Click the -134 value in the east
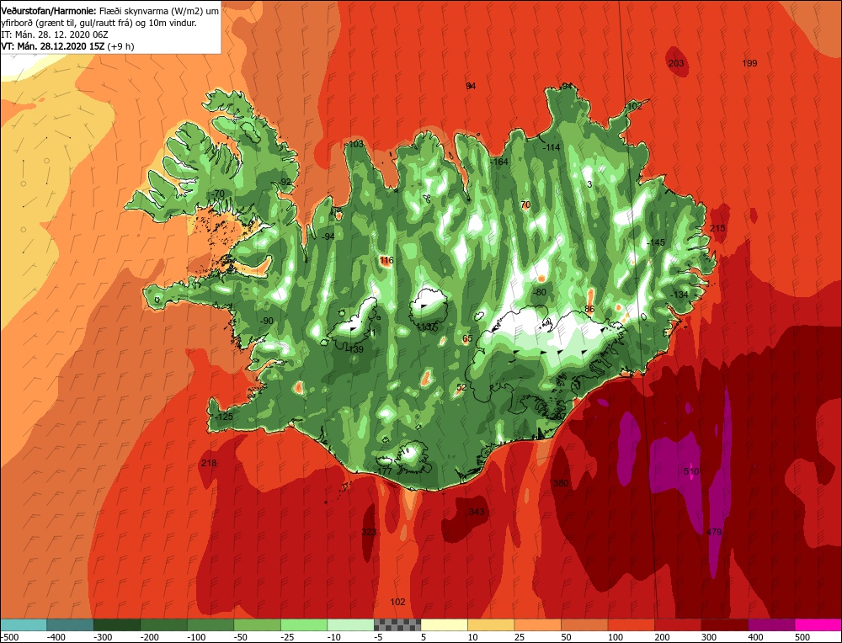 [x=679, y=294]
